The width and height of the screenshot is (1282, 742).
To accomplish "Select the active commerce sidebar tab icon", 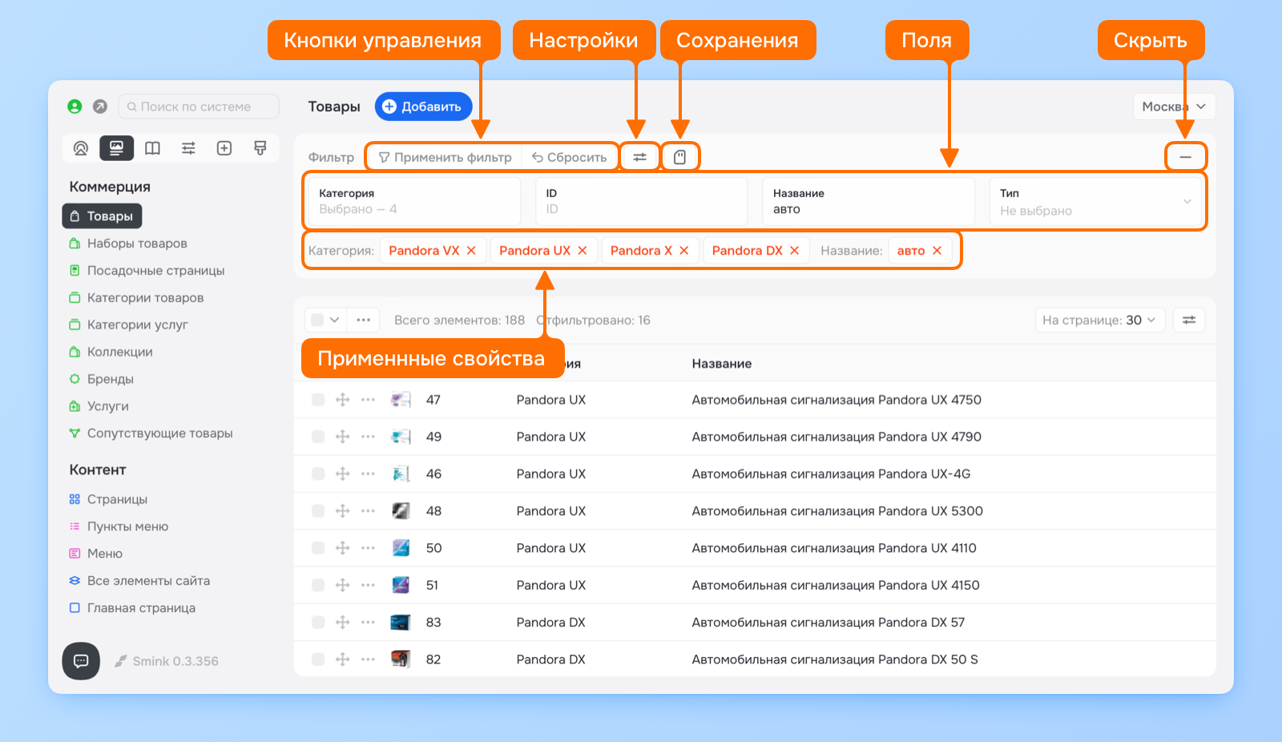I will pos(116,148).
